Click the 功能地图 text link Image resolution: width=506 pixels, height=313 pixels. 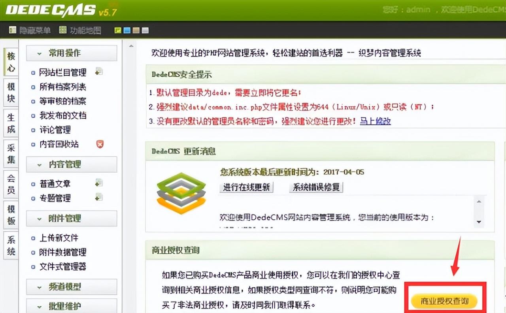pyautogui.click(x=85, y=30)
